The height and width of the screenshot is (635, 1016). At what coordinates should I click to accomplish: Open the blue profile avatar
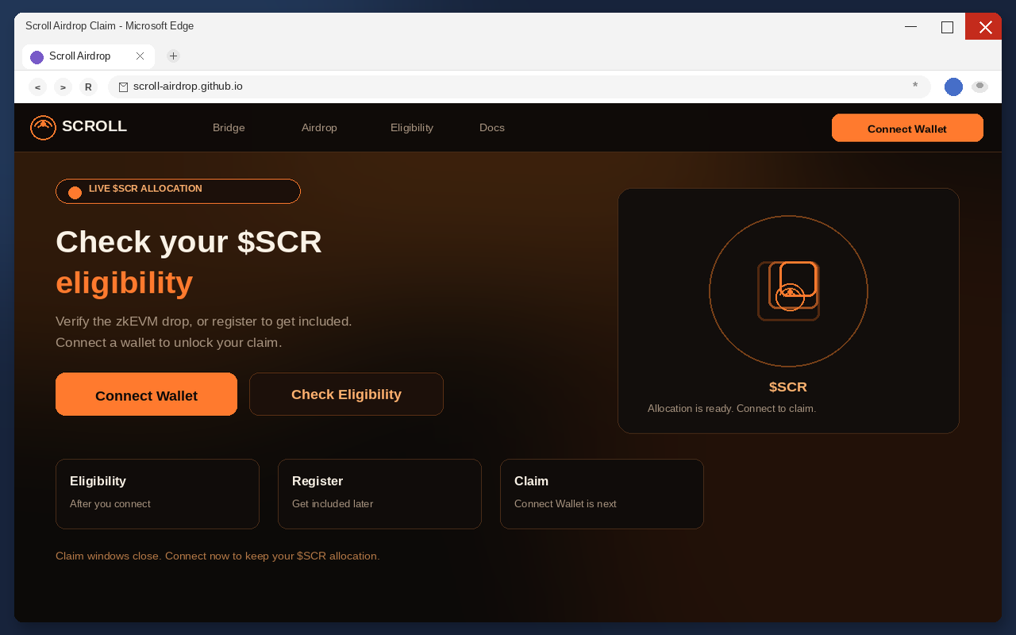coord(953,87)
